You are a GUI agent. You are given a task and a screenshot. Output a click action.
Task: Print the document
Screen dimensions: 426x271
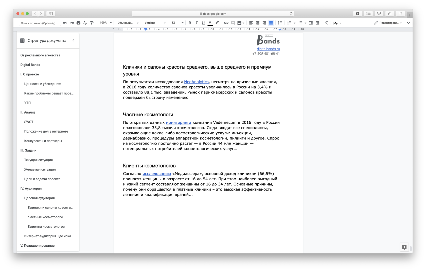[78, 23]
